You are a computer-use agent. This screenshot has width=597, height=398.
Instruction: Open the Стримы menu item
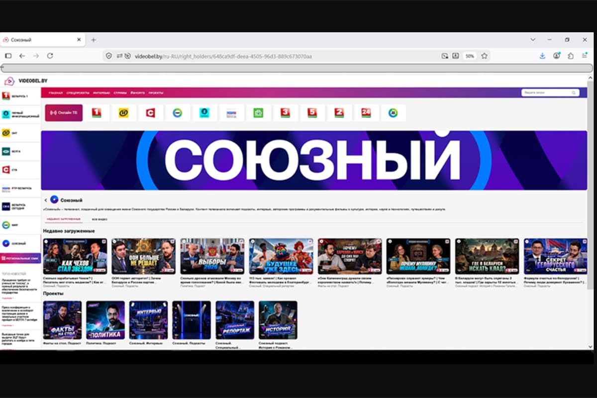[120, 93]
